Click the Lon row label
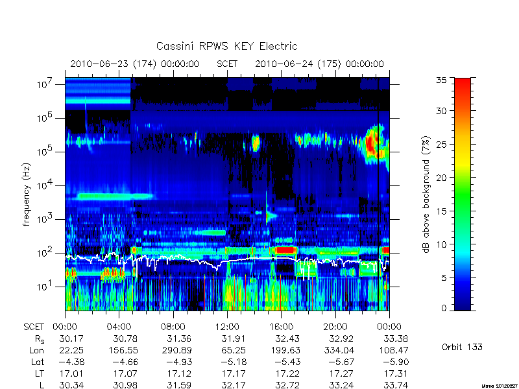519x389 pixels. [37, 350]
